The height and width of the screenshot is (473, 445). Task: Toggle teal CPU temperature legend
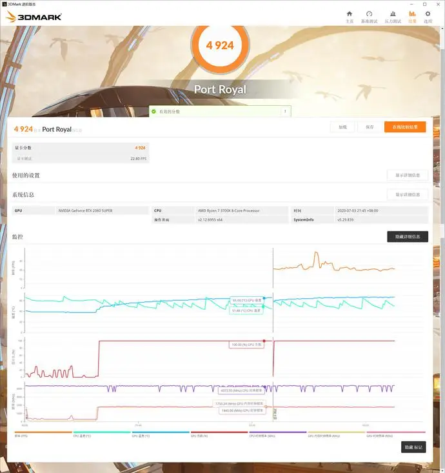[x=102, y=434]
